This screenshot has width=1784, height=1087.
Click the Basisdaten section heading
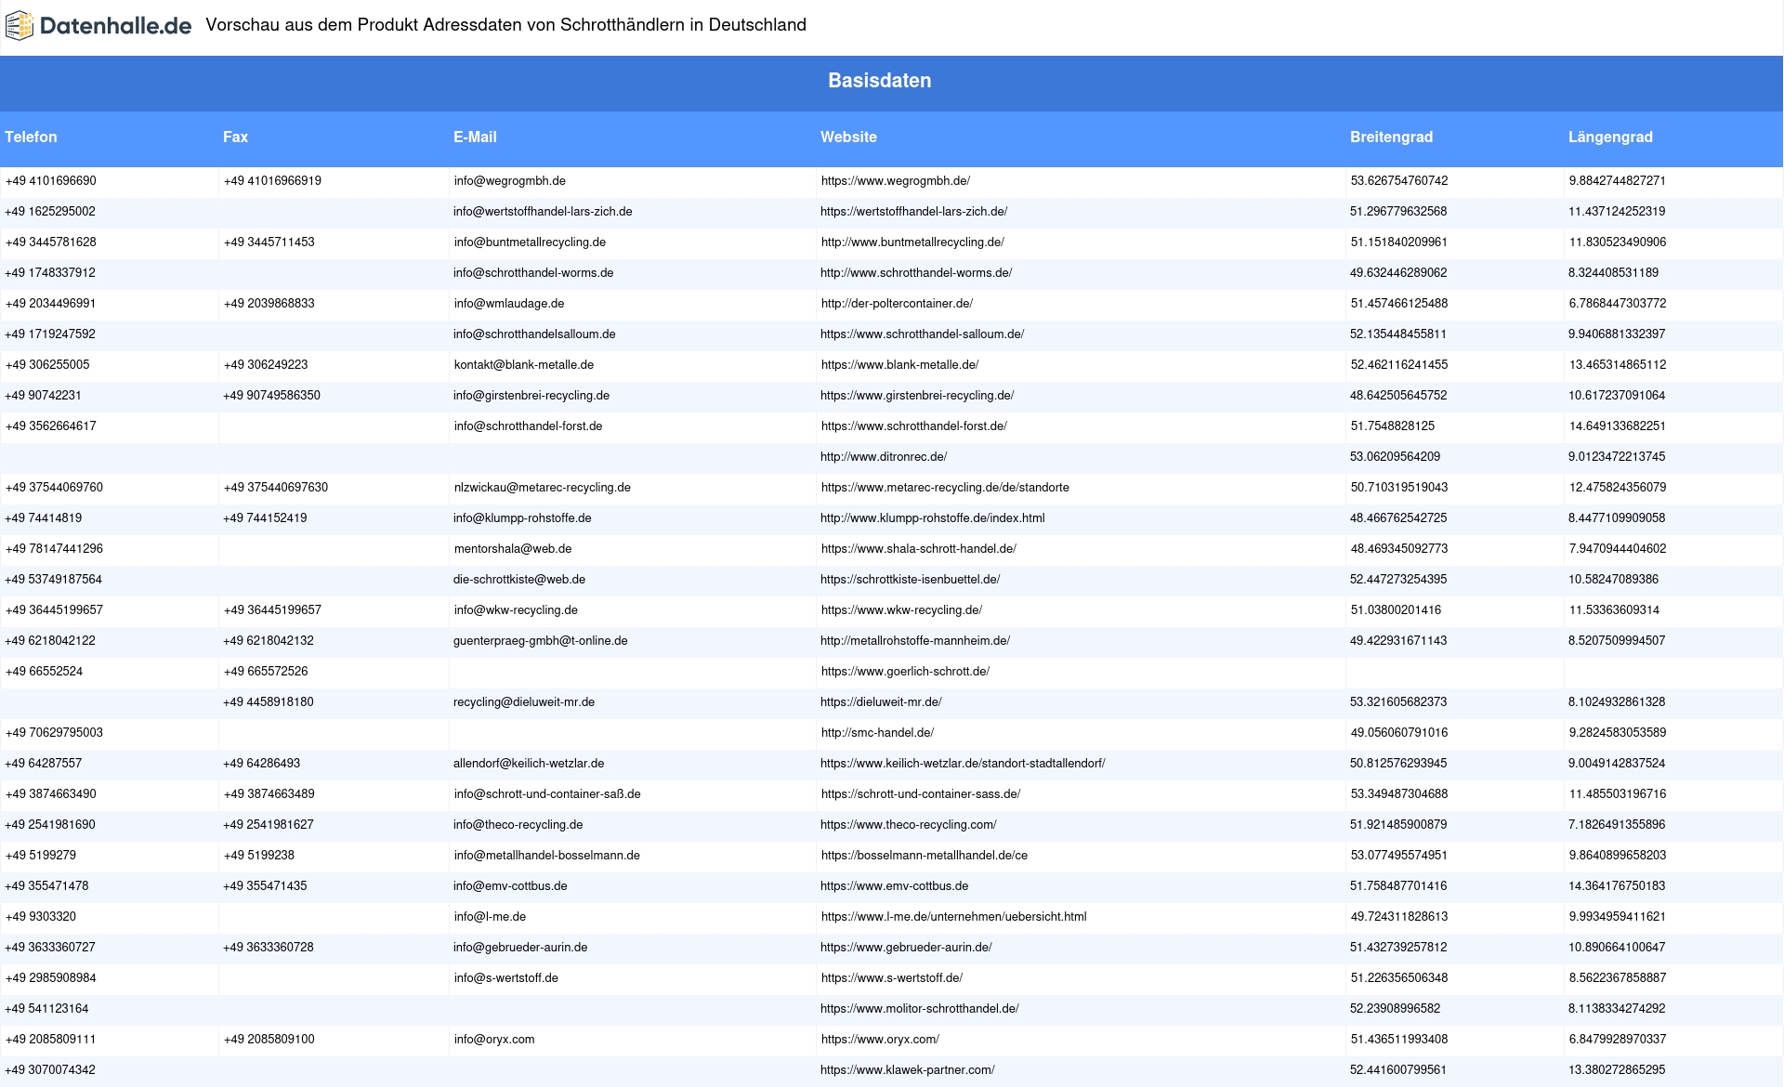pyautogui.click(x=879, y=81)
